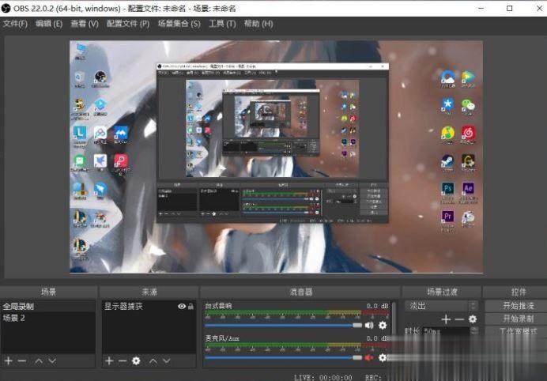Open source properties gear in Sources panel
The image size is (547, 381).
(136, 360)
